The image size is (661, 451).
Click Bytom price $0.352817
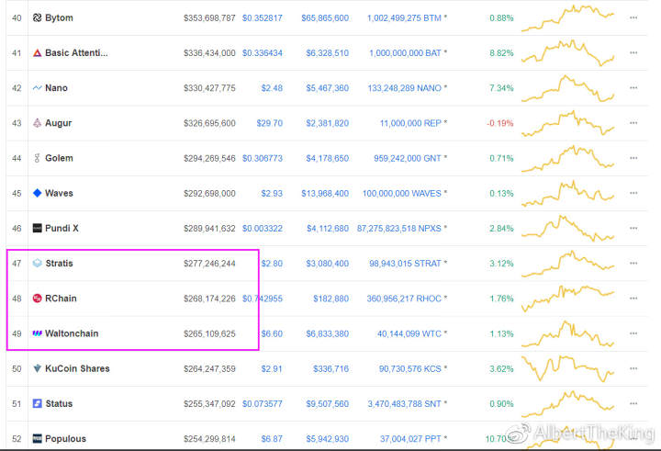point(263,18)
